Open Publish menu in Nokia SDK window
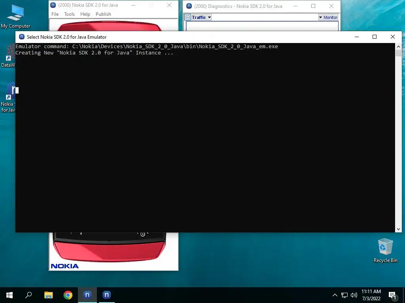The height and width of the screenshot is (303, 405). pyautogui.click(x=103, y=14)
